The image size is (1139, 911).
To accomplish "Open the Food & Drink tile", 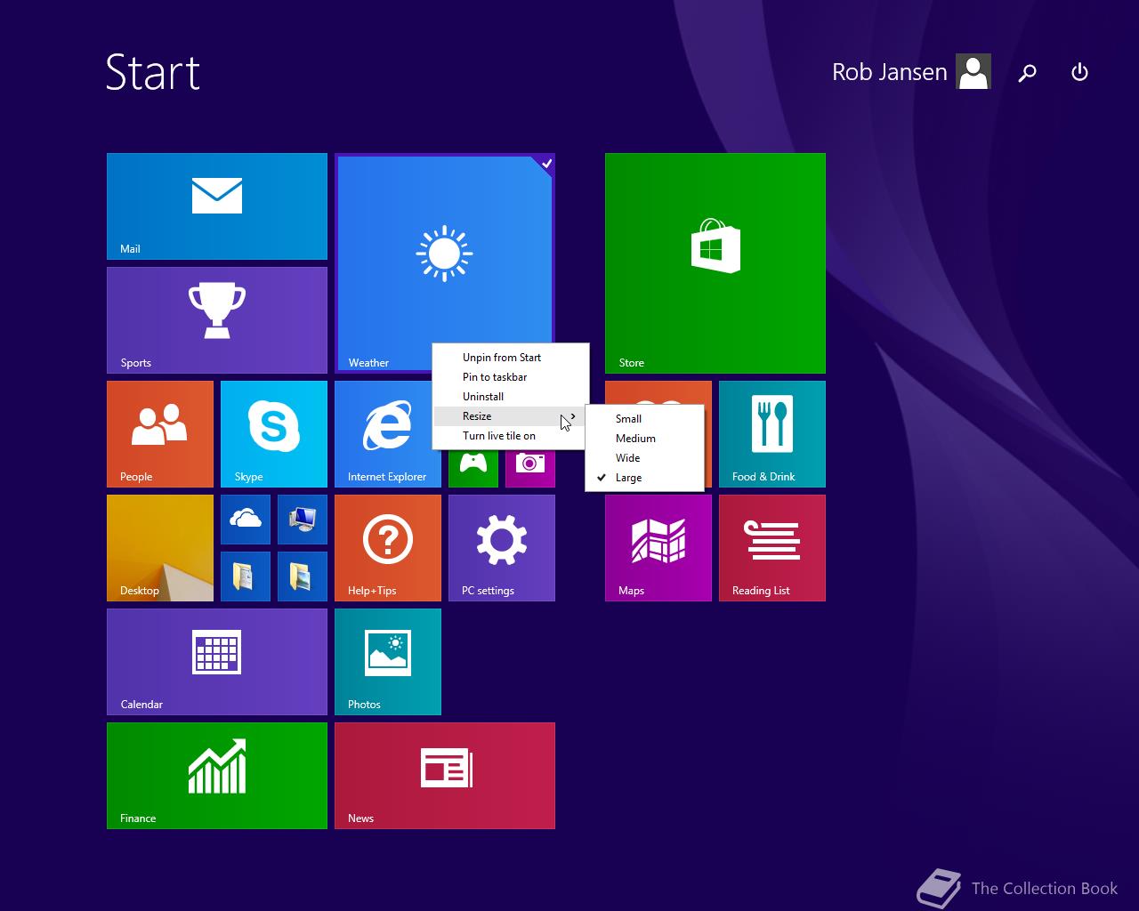I will (772, 434).
